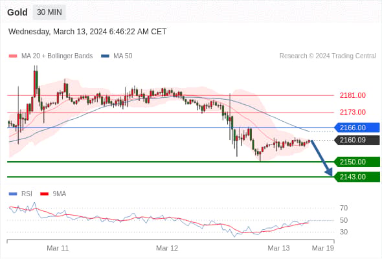Toggle the MA 50 legend label
Screen dimensions: 382x259
click(123, 56)
